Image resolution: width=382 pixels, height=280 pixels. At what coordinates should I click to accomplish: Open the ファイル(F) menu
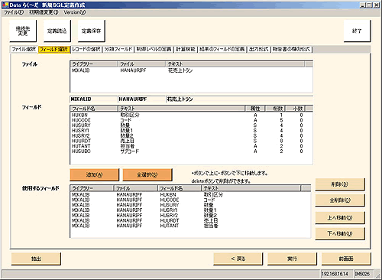[x=14, y=12]
